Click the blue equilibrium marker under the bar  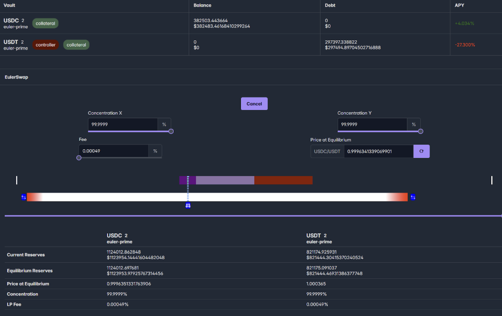[x=188, y=205]
